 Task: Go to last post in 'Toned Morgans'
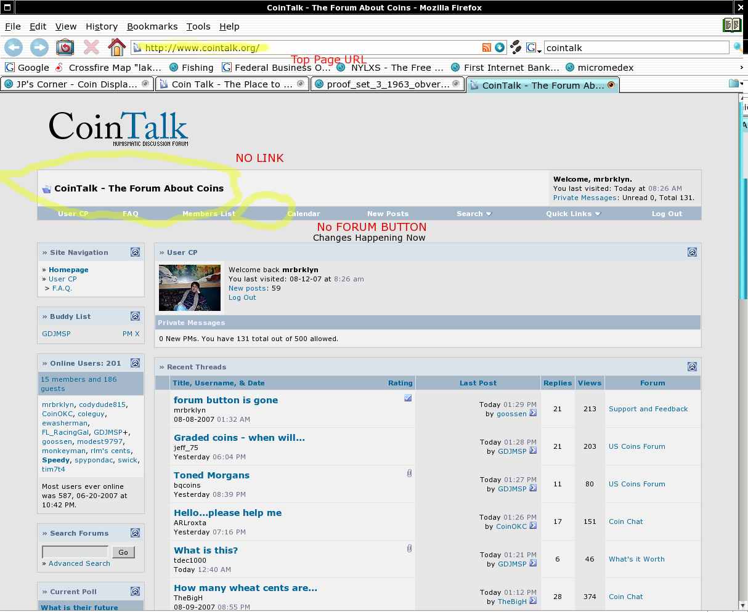[x=533, y=488]
